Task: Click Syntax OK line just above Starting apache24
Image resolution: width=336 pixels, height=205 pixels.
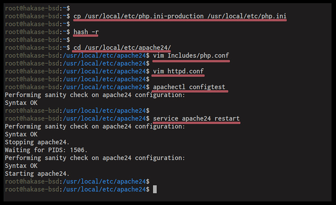Action: (21, 166)
